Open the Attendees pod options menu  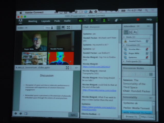tap(149, 26)
